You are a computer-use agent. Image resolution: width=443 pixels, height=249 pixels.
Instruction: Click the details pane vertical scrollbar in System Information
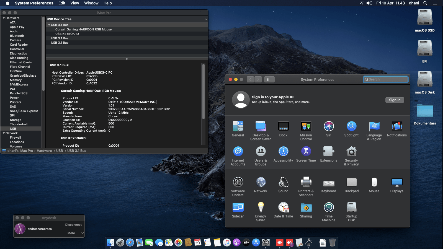(x=204, y=91)
